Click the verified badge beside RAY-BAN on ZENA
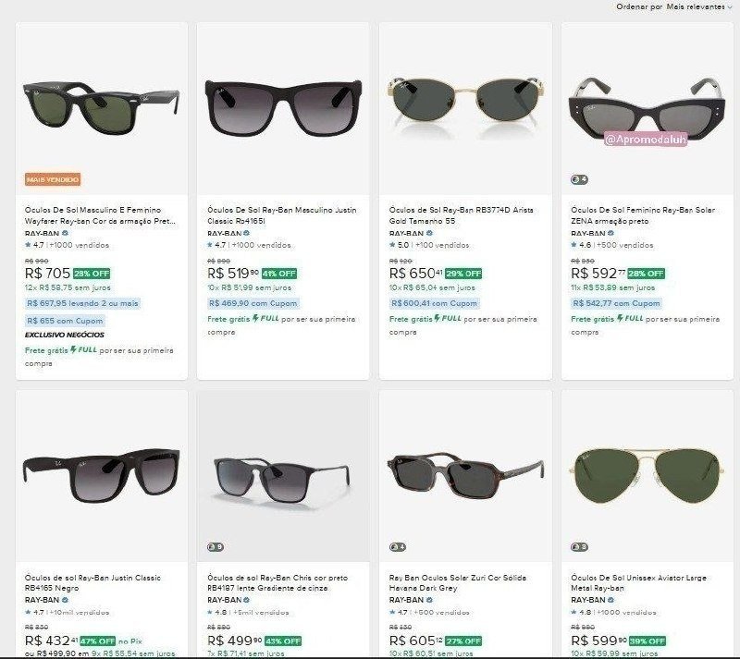 pos(610,233)
